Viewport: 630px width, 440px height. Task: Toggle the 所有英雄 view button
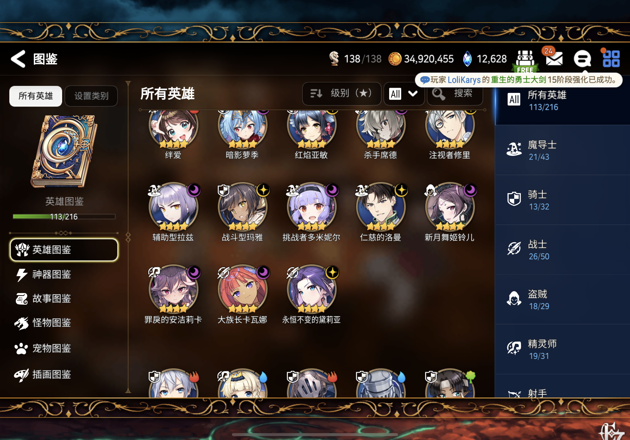(36, 96)
